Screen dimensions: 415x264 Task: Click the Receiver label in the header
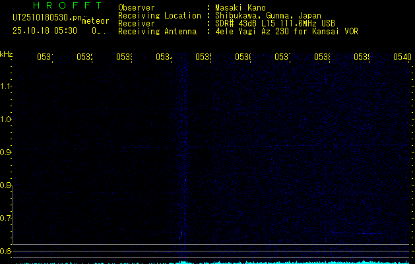tap(137, 24)
